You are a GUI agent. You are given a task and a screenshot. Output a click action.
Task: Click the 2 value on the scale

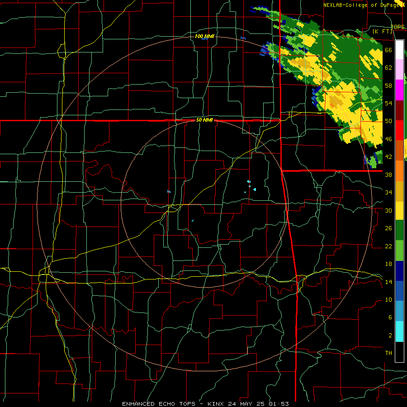click(x=390, y=336)
